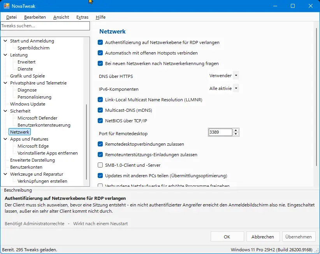This screenshot has height=254, width=320.
Task: Click the OK button
Action: 227,236
